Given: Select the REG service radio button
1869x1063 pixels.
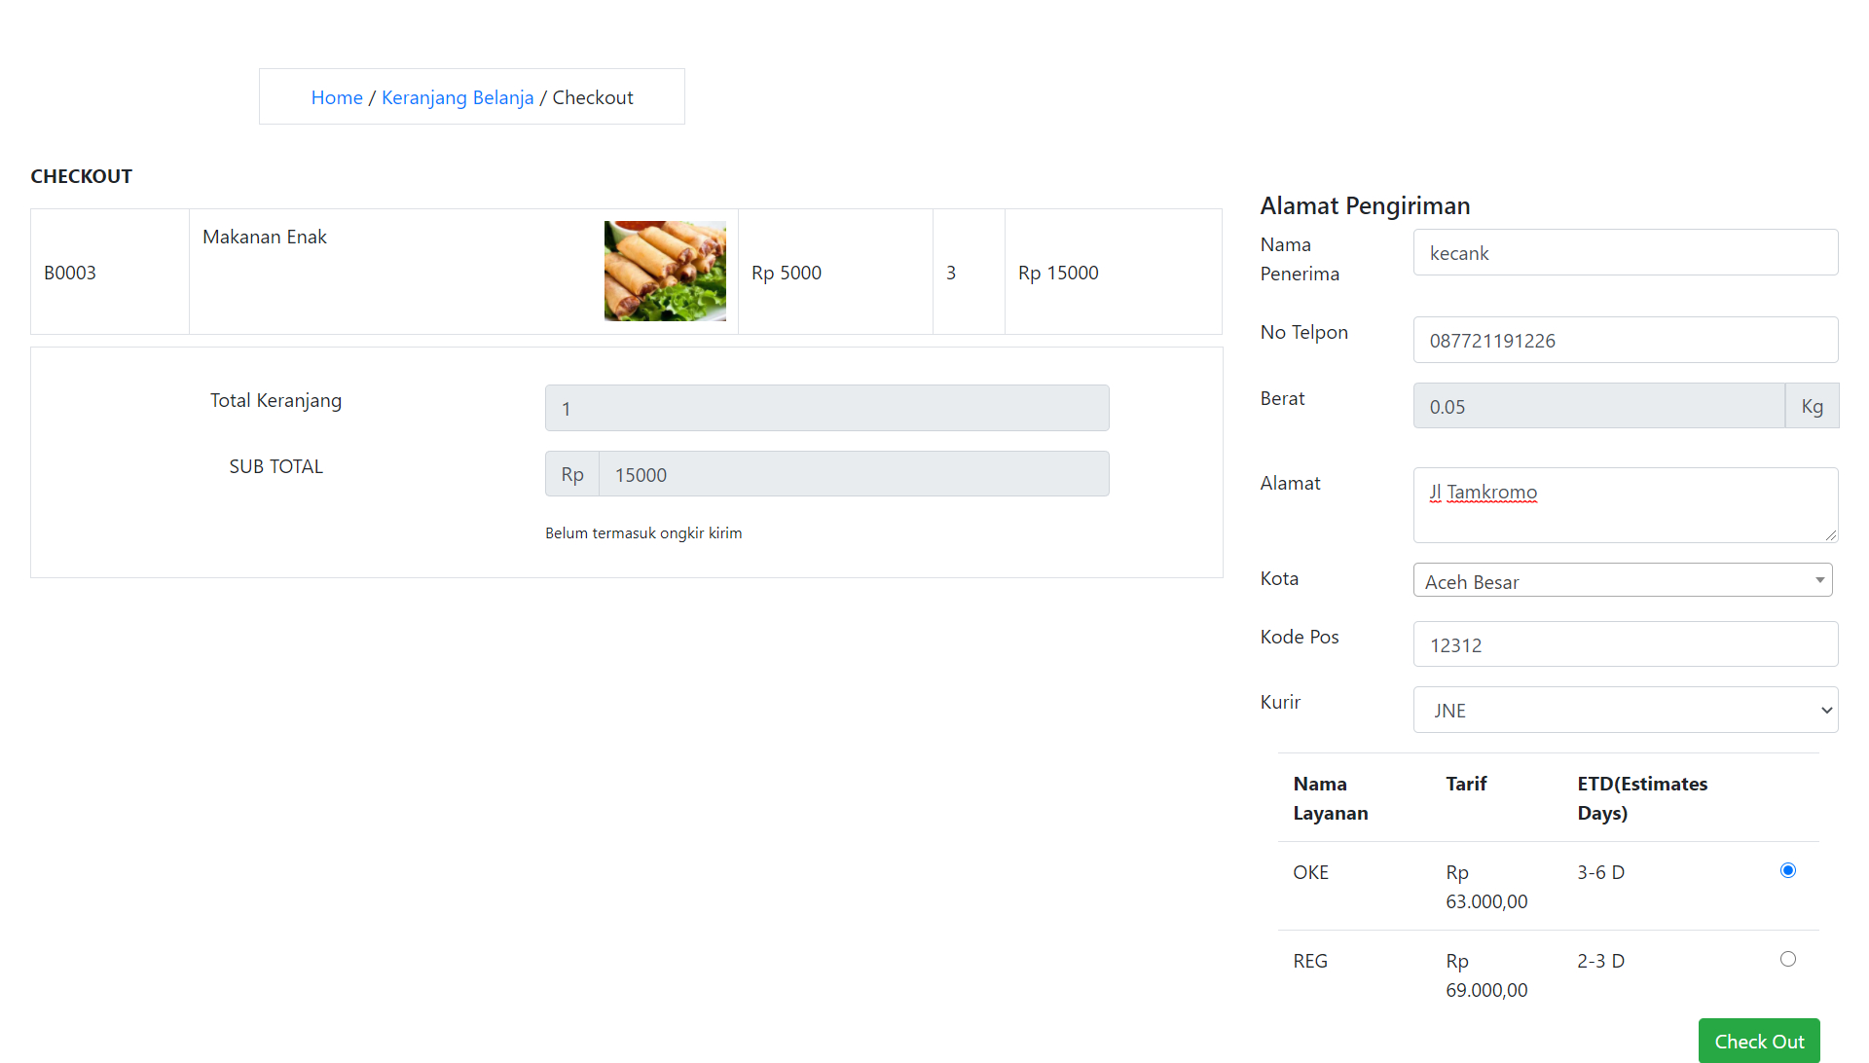Looking at the screenshot, I should pos(1787,959).
